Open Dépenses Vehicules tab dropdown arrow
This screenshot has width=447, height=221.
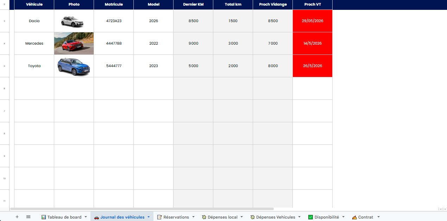299,217
